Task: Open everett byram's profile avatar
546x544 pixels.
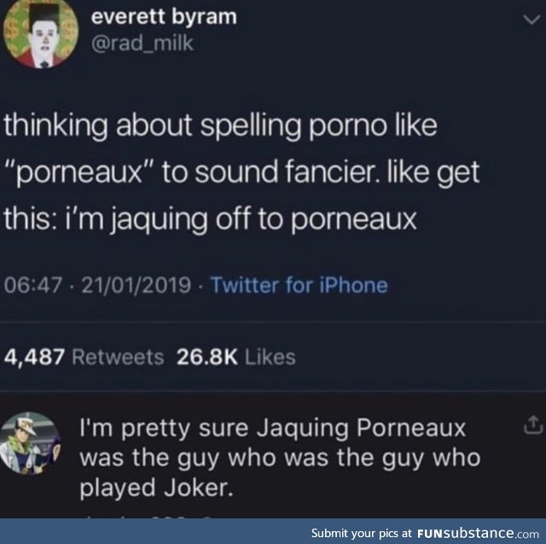Action: coord(41,34)
